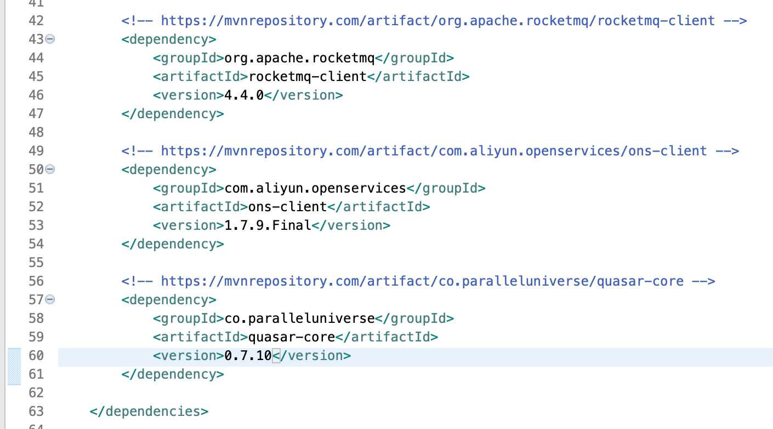Click the closing dependency tag on line 47
This screenshot has height=429, width=773.
pyautogui.click(x=173, y=114)
